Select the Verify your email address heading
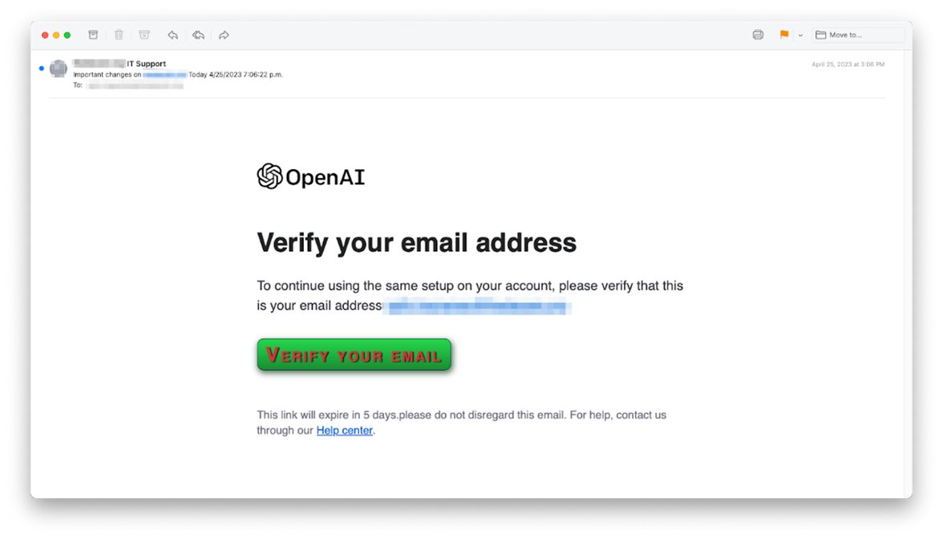 point(415,242)
